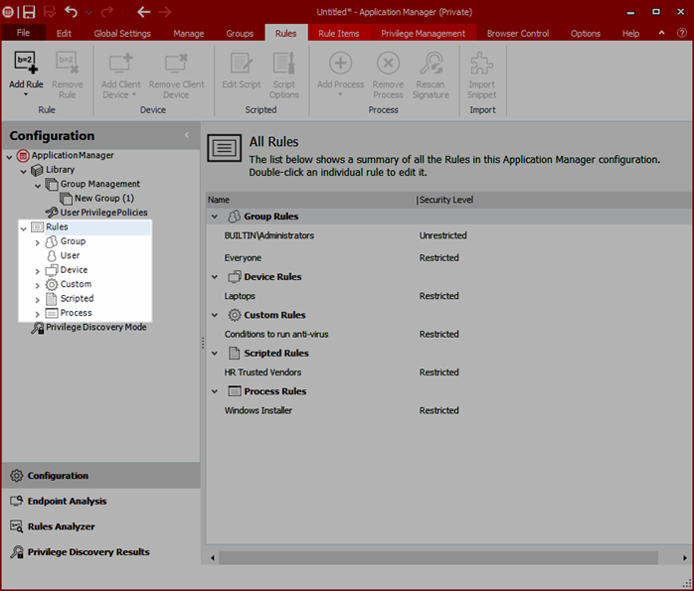Select Privilege Discovery Mode node
This screenshot has height=591, width=694.
[95, 327]
